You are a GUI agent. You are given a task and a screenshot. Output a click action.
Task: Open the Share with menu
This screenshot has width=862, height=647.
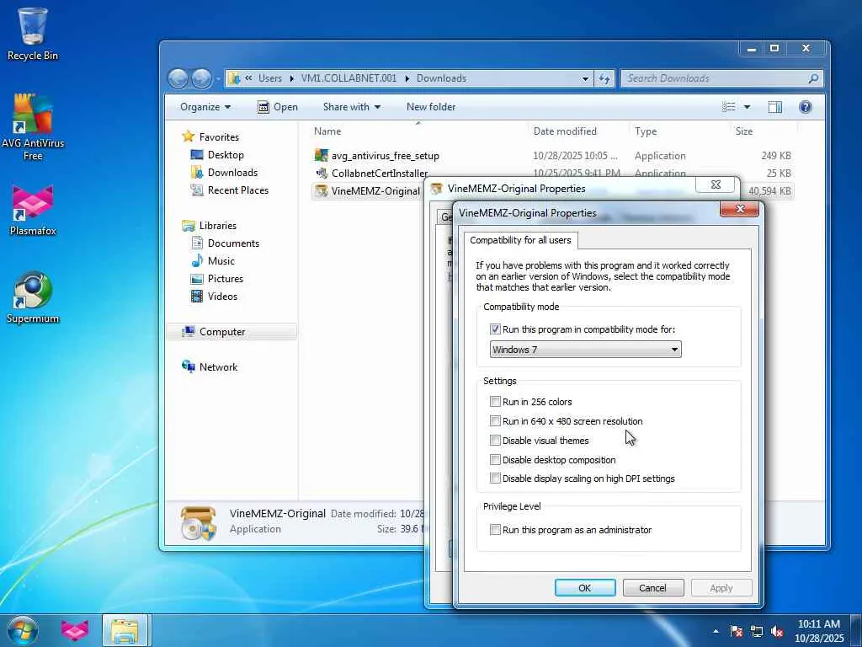[352, 107]
